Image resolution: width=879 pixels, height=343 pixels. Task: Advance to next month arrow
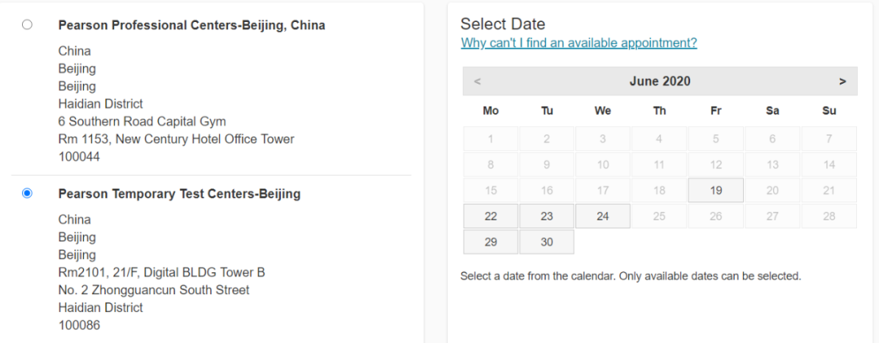[842, 81]
